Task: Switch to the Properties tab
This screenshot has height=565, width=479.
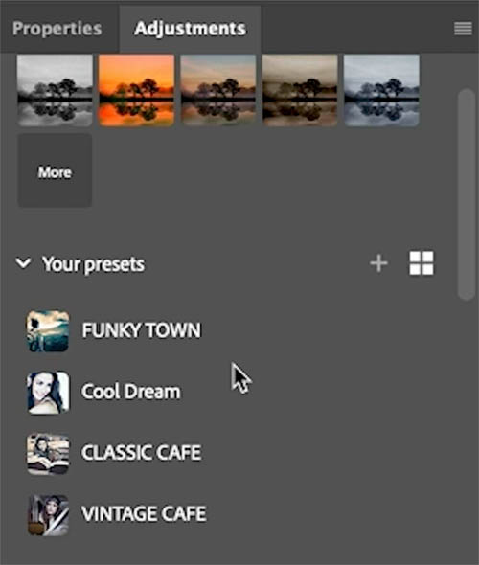Action: pos(57,29)
